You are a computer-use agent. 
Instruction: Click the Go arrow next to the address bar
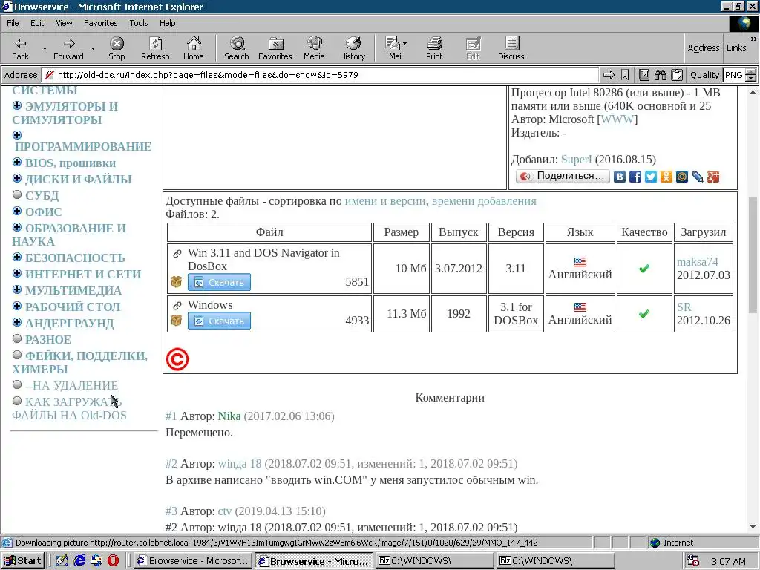[609, 75]
